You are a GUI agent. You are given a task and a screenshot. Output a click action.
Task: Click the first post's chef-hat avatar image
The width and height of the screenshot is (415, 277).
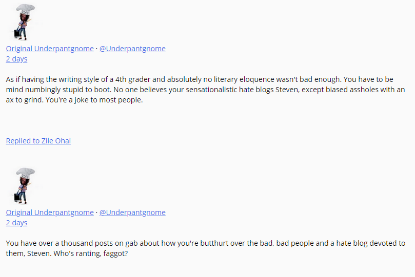[x=23, y=22]
